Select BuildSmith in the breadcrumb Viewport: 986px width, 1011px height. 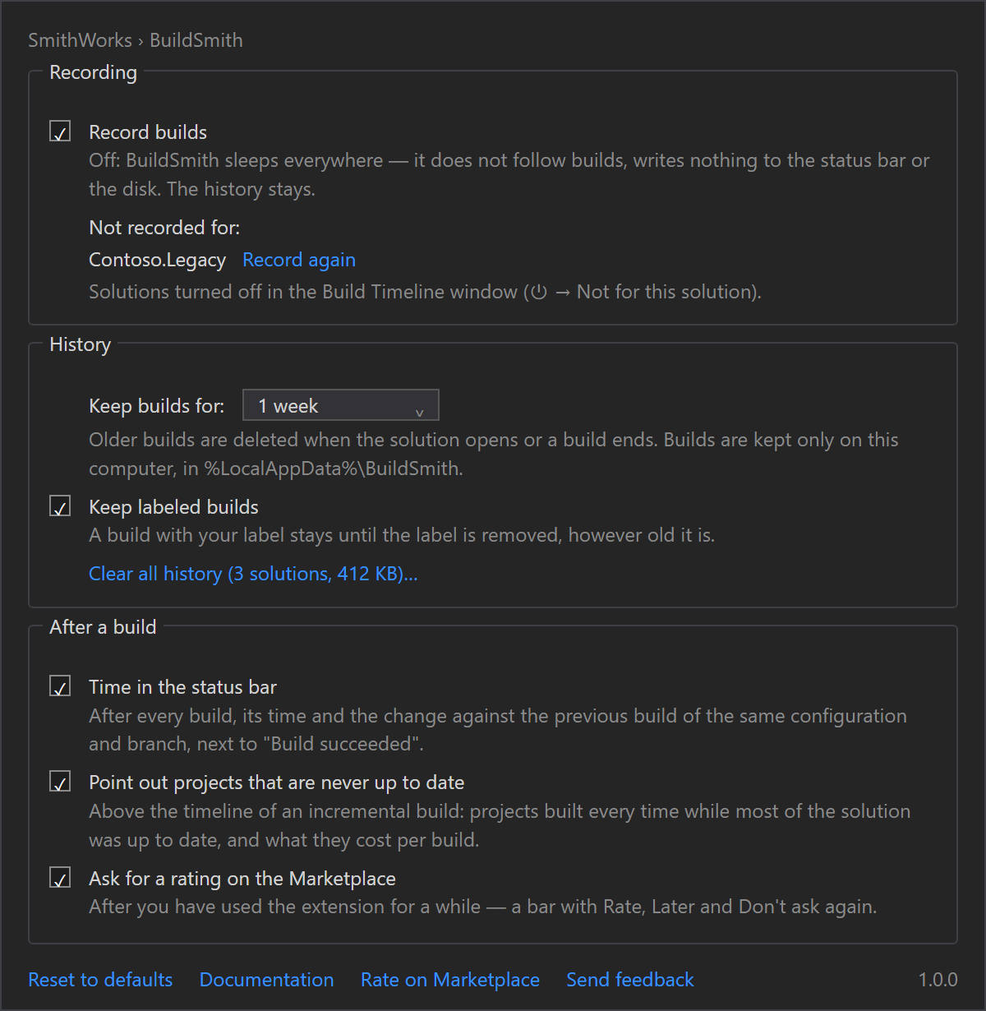click(196, 40)
